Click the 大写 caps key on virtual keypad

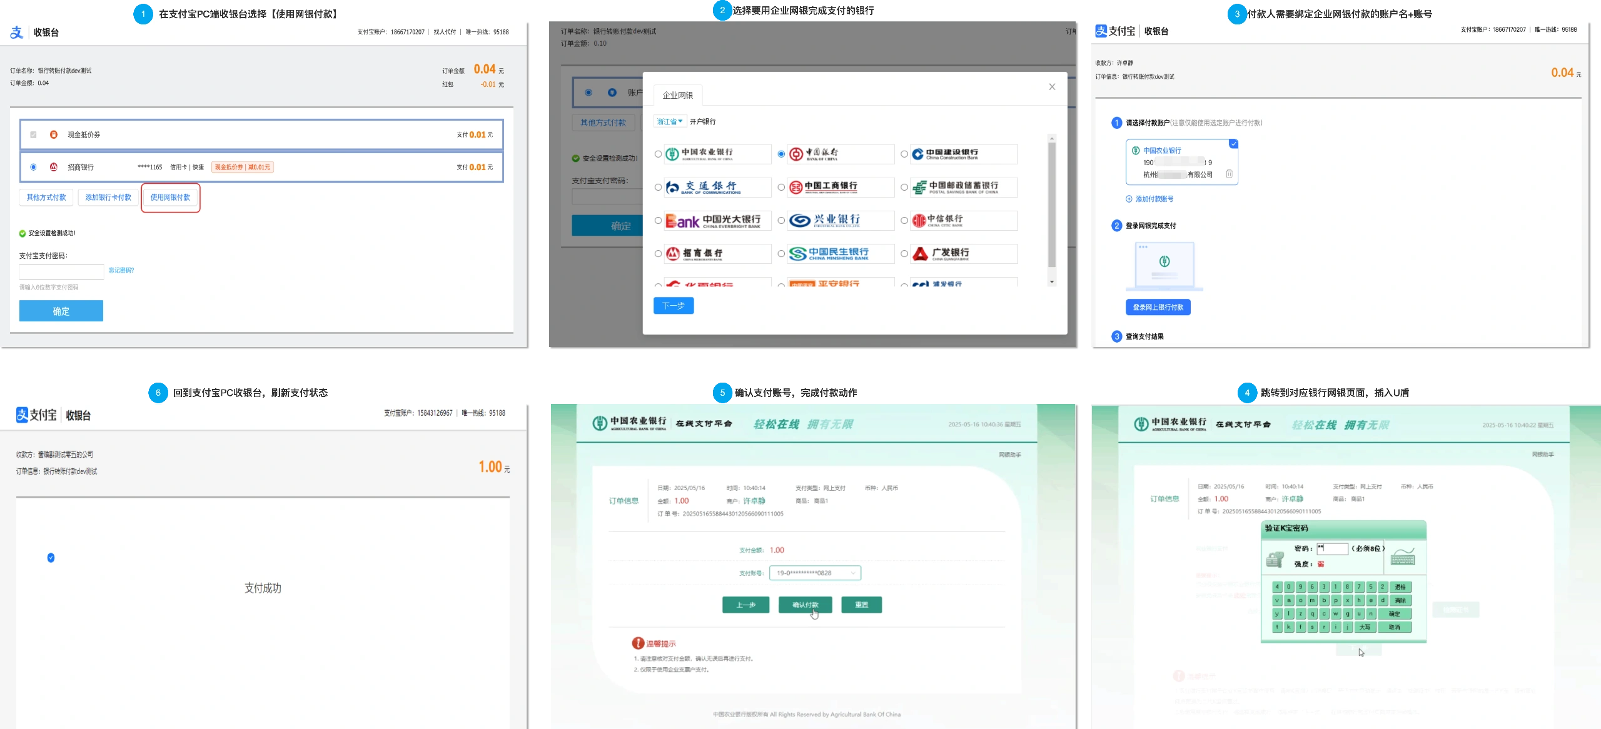1365,627
